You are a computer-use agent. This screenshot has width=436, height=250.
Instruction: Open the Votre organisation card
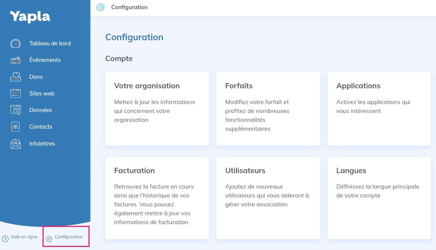pyautogui.click(x=157, y=109)
